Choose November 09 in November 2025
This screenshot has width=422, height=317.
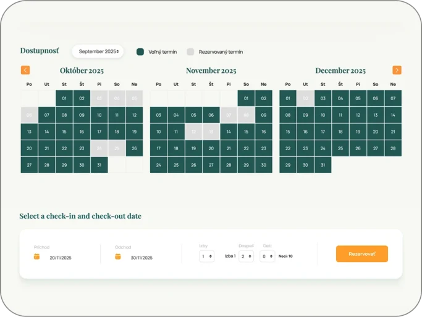(264, 115)
